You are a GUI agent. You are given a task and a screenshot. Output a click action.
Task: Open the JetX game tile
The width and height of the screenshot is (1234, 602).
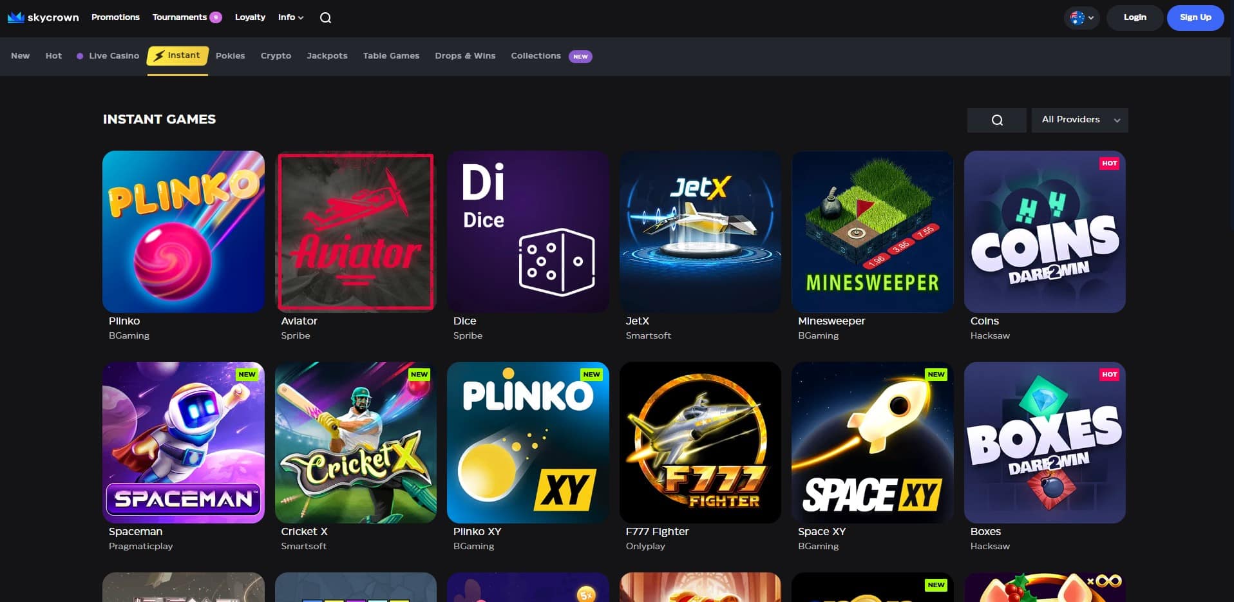coord(700,232)
